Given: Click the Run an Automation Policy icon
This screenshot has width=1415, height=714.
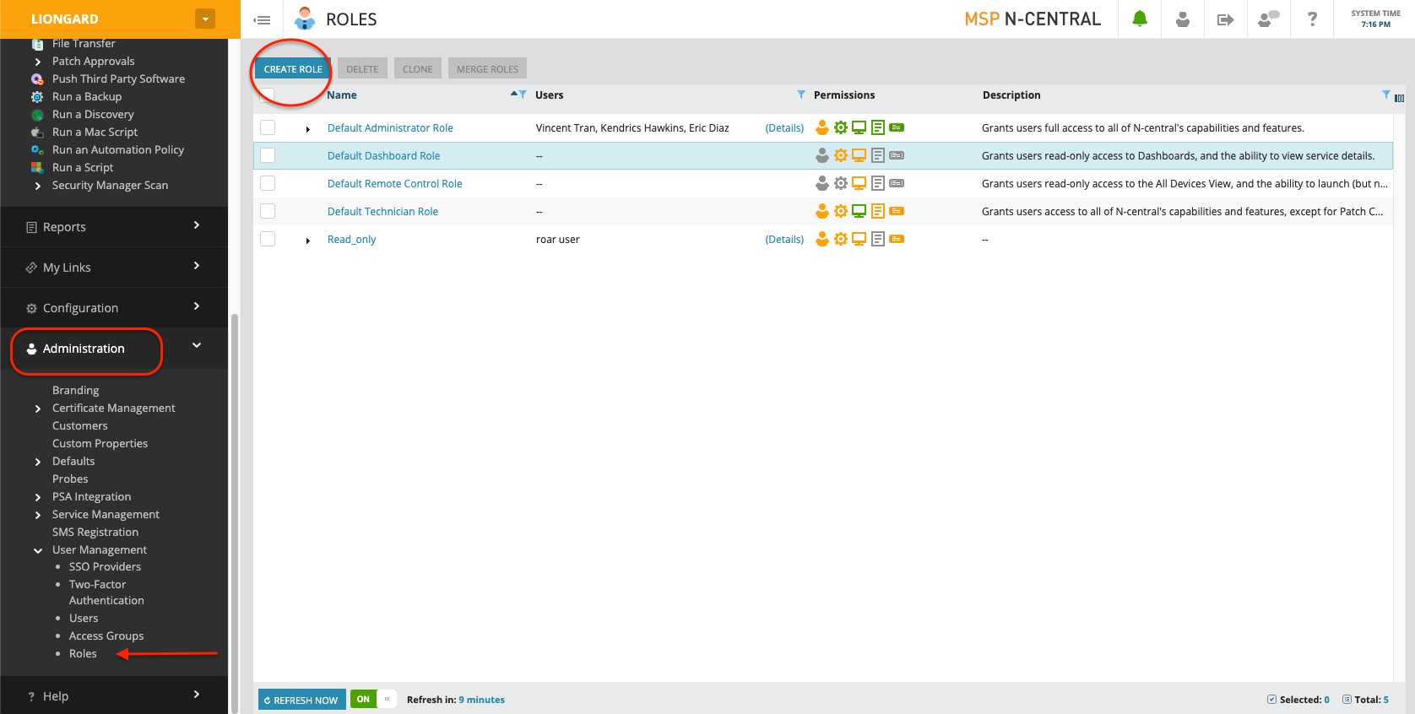Looking at the screenshot, I should click(x=37, y=150).
